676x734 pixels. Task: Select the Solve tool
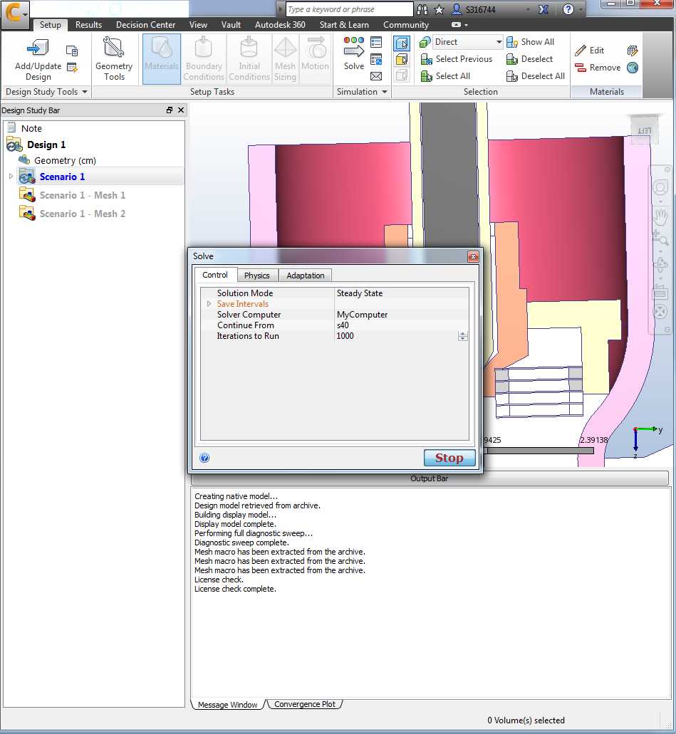[353, 57]
